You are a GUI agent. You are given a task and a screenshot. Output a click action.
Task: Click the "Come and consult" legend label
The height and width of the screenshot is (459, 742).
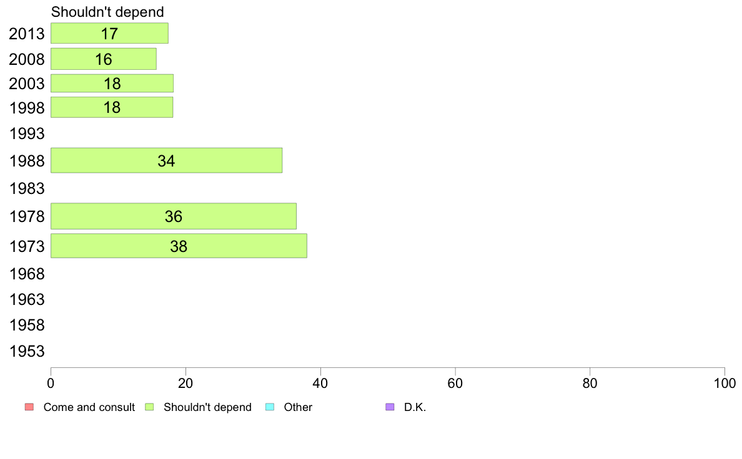(x=89, y=407)
